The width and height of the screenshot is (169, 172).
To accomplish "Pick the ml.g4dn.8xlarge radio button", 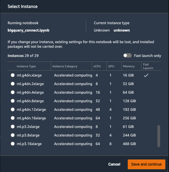I will point(13,101).
